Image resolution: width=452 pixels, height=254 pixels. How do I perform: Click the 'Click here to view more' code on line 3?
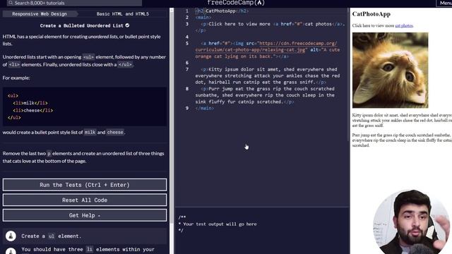pyautogui.click(x=239, y=24)
